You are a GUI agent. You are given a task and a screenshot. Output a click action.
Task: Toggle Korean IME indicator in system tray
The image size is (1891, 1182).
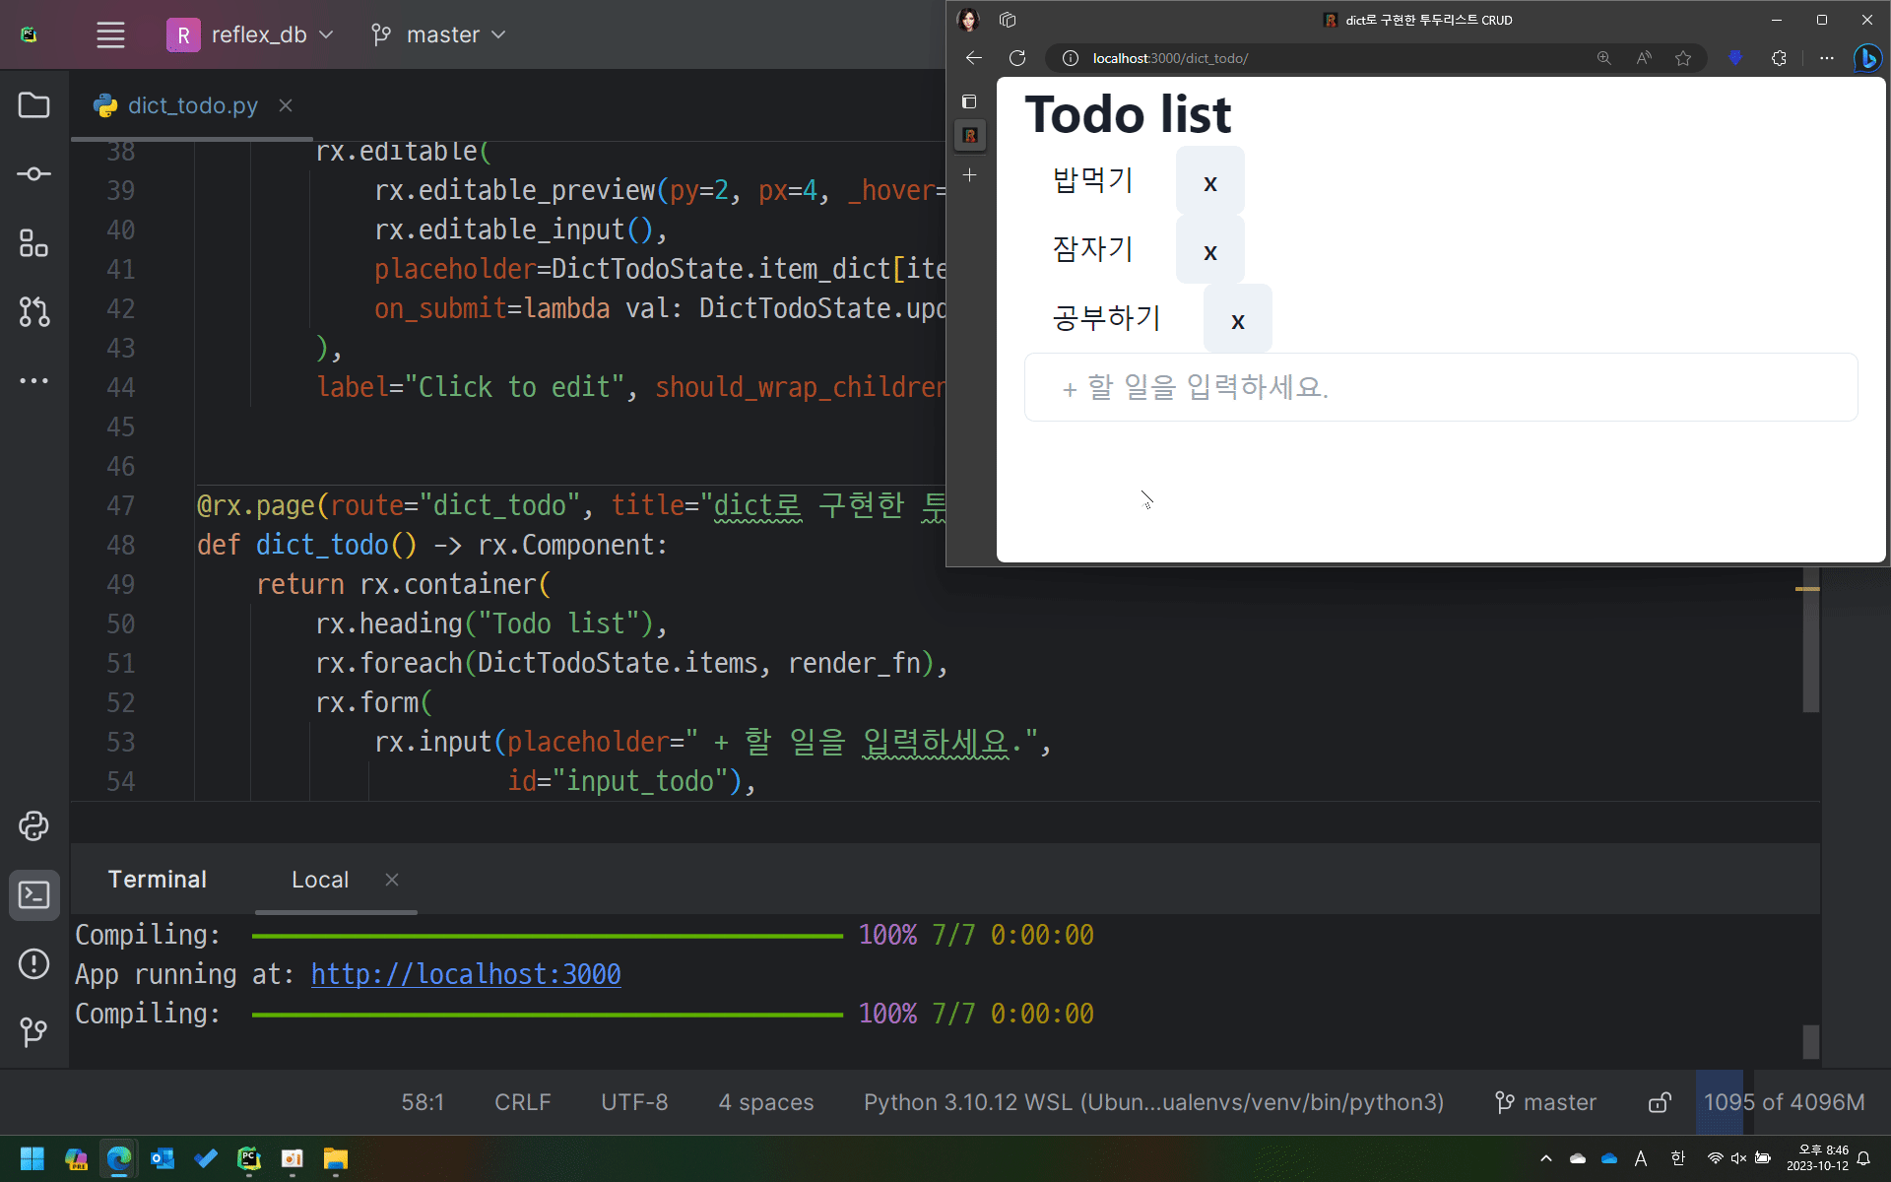pyautogui.click(x=1678, y=1158)
